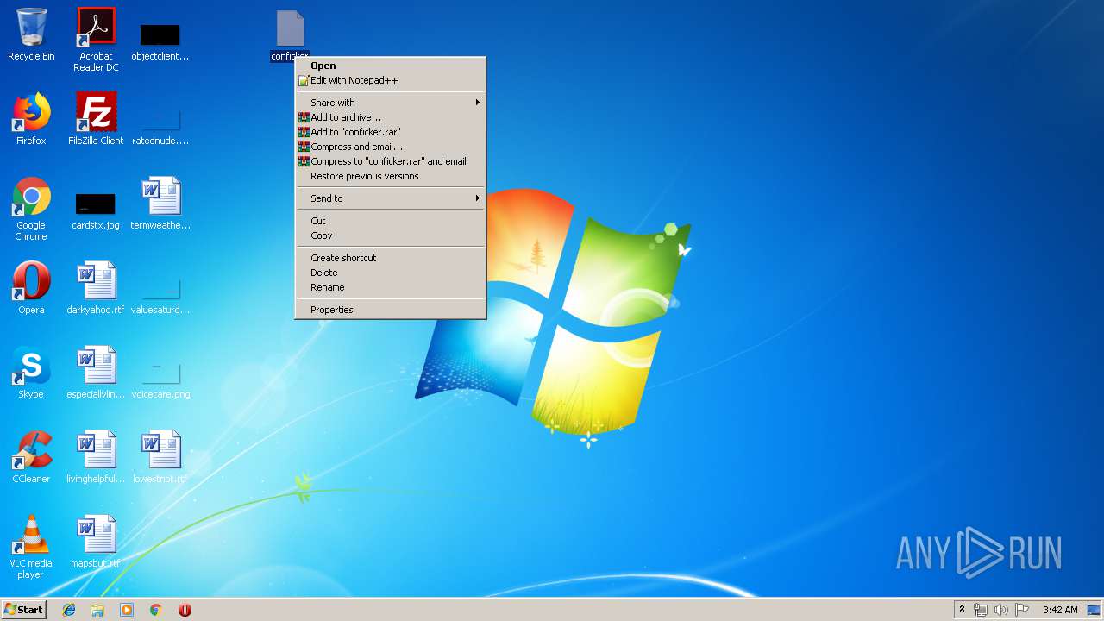Image resolution: width=1104 pixels, height=621 pixels.
Task: Open Windows Explorer taskbar icon
Action: click(97, 610)
